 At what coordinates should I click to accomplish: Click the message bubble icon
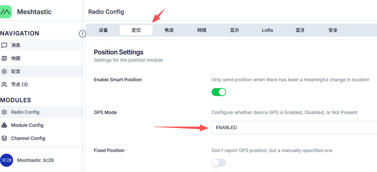(4, 45)
